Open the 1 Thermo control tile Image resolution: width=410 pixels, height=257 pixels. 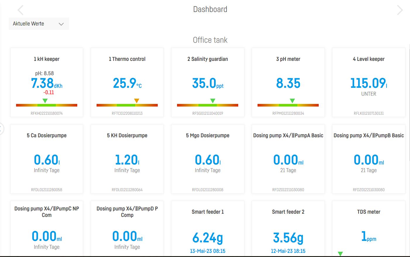pyautogui.click(x=127, y=83)
